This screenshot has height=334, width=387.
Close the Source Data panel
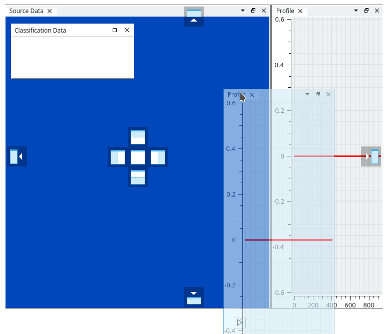click(264, 11)
